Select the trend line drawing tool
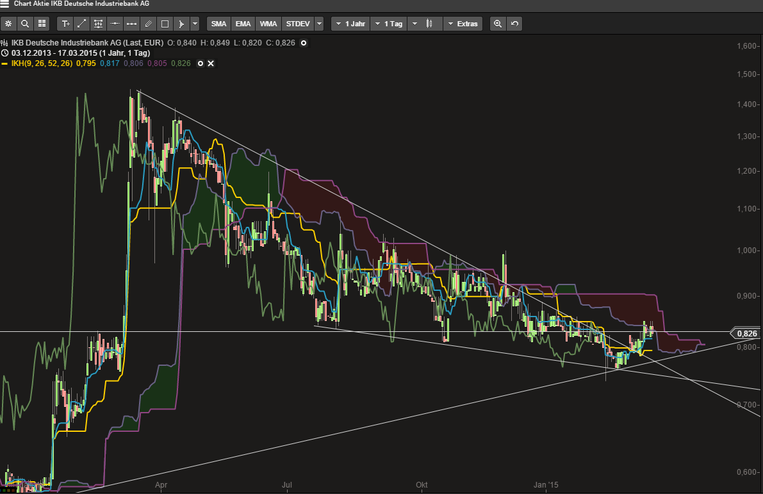Image resolution: width=763 pixels, height=494 pixels. tap(82, 24)
